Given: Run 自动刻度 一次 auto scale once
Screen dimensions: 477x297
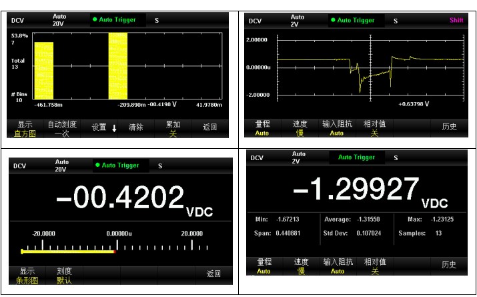Looking at the screenshot, I should pos(61,128).
